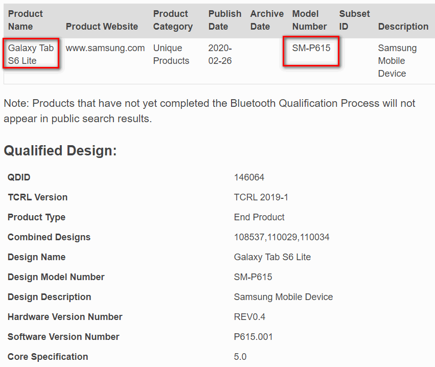The height and width of the screenshot is (367, 435).
Task: Select the "Unique Products" category cell
Action: point(171,54)
